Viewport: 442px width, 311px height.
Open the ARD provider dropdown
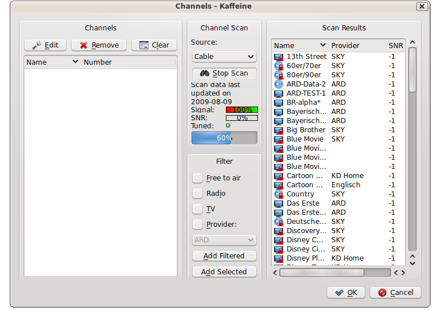[224, 240]
